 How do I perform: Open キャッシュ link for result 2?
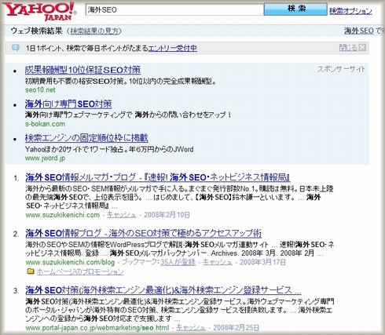[x=218, y=262]
